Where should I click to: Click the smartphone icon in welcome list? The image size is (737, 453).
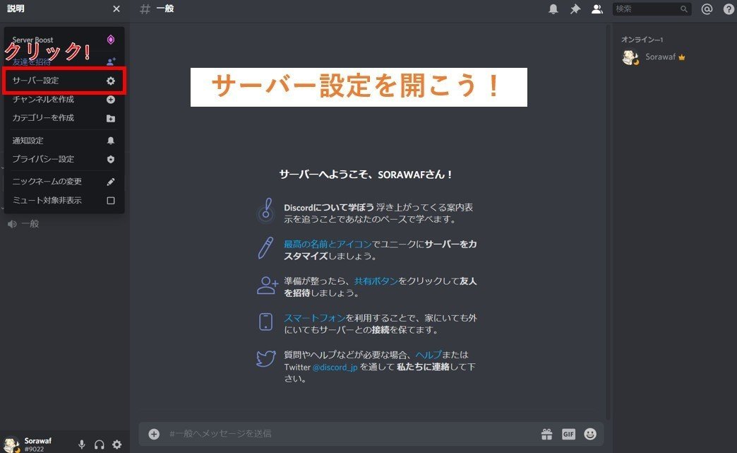(265, 322)
